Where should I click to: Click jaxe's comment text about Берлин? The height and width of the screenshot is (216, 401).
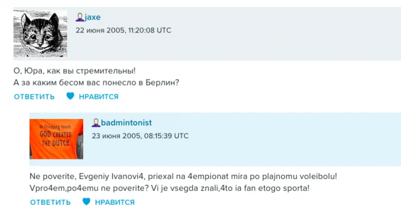(x=96, y=83)
